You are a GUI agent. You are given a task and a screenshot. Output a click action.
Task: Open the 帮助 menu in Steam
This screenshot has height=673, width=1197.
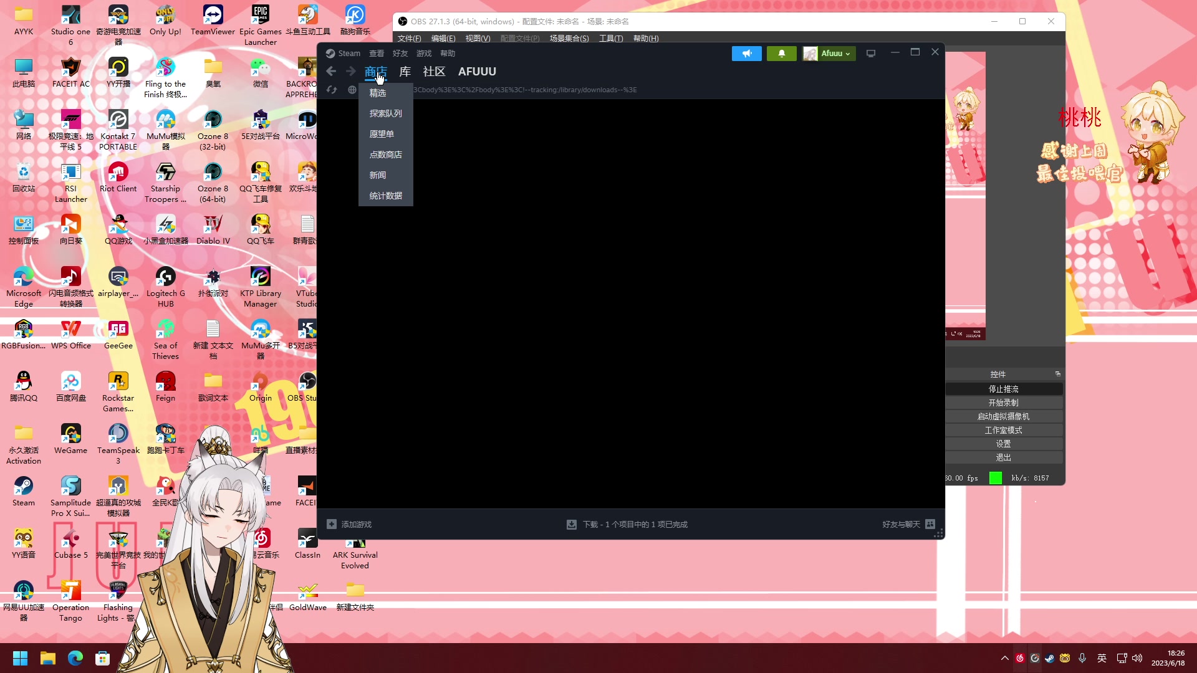pyautogui.click(x=448, y=54)
